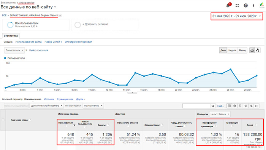Switch to Сводка metric group
The width and height of the screenshot is (266, 150).
coord(8,42)
